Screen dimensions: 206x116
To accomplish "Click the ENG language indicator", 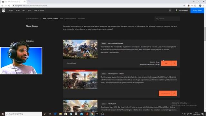I will [191, 114].
